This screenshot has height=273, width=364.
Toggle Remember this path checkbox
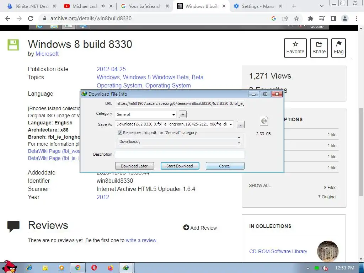coord(120,133)
